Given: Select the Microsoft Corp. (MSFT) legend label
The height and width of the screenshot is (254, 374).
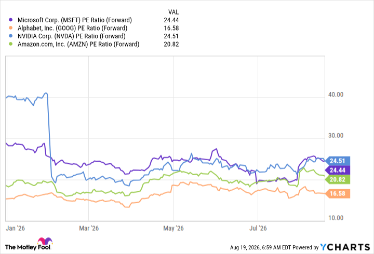Looking at the screenshot, I should pos(75,20).
